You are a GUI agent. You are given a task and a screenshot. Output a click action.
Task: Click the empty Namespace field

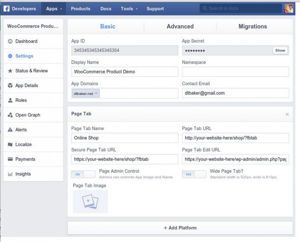click(x=236, y=72)
